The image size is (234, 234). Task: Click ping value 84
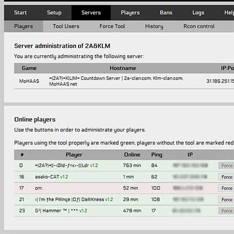154,166
